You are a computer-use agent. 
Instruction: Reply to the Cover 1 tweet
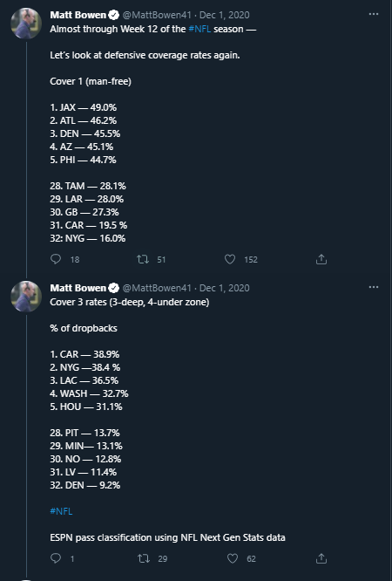(x=56, y=259)
